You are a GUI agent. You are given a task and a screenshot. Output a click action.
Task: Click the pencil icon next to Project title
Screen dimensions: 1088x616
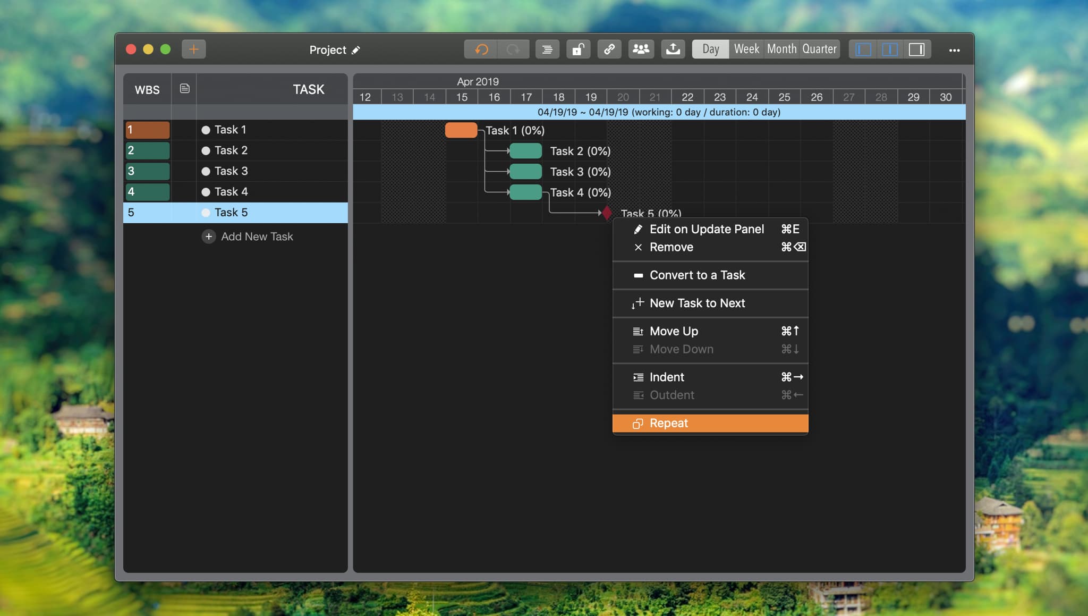coord(356,50)
